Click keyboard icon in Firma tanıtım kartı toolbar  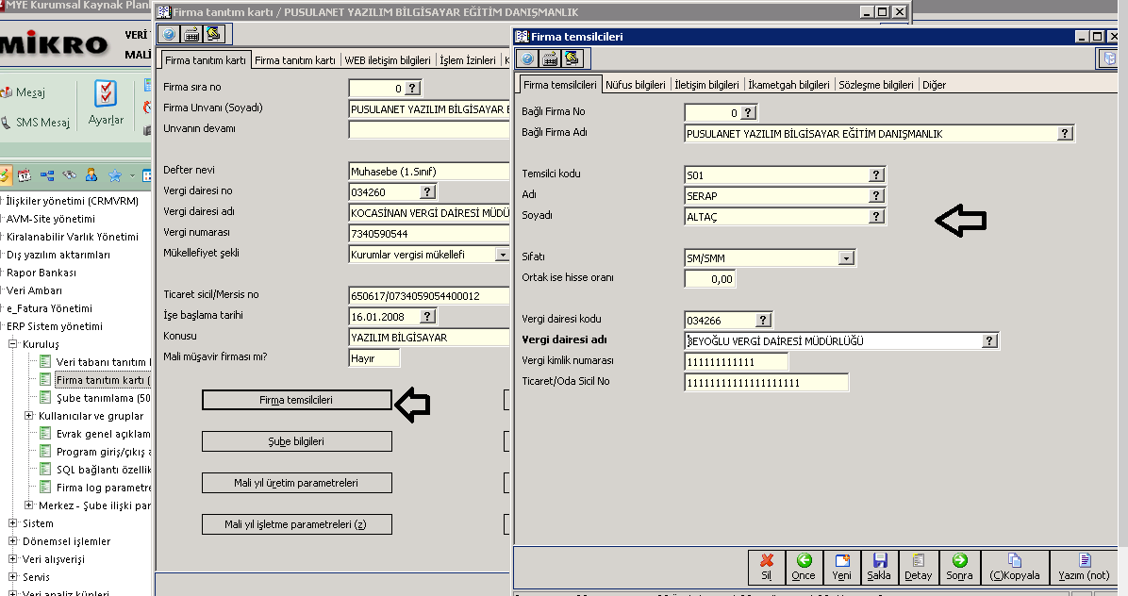pyautogui.click(x=191, y=34)
